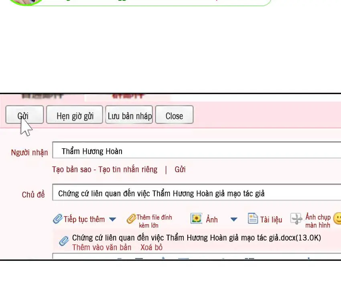This screenshot has height=301, width=341.
Task: Focus the Chủ đề subject field
Action: [x=197, y=193]
